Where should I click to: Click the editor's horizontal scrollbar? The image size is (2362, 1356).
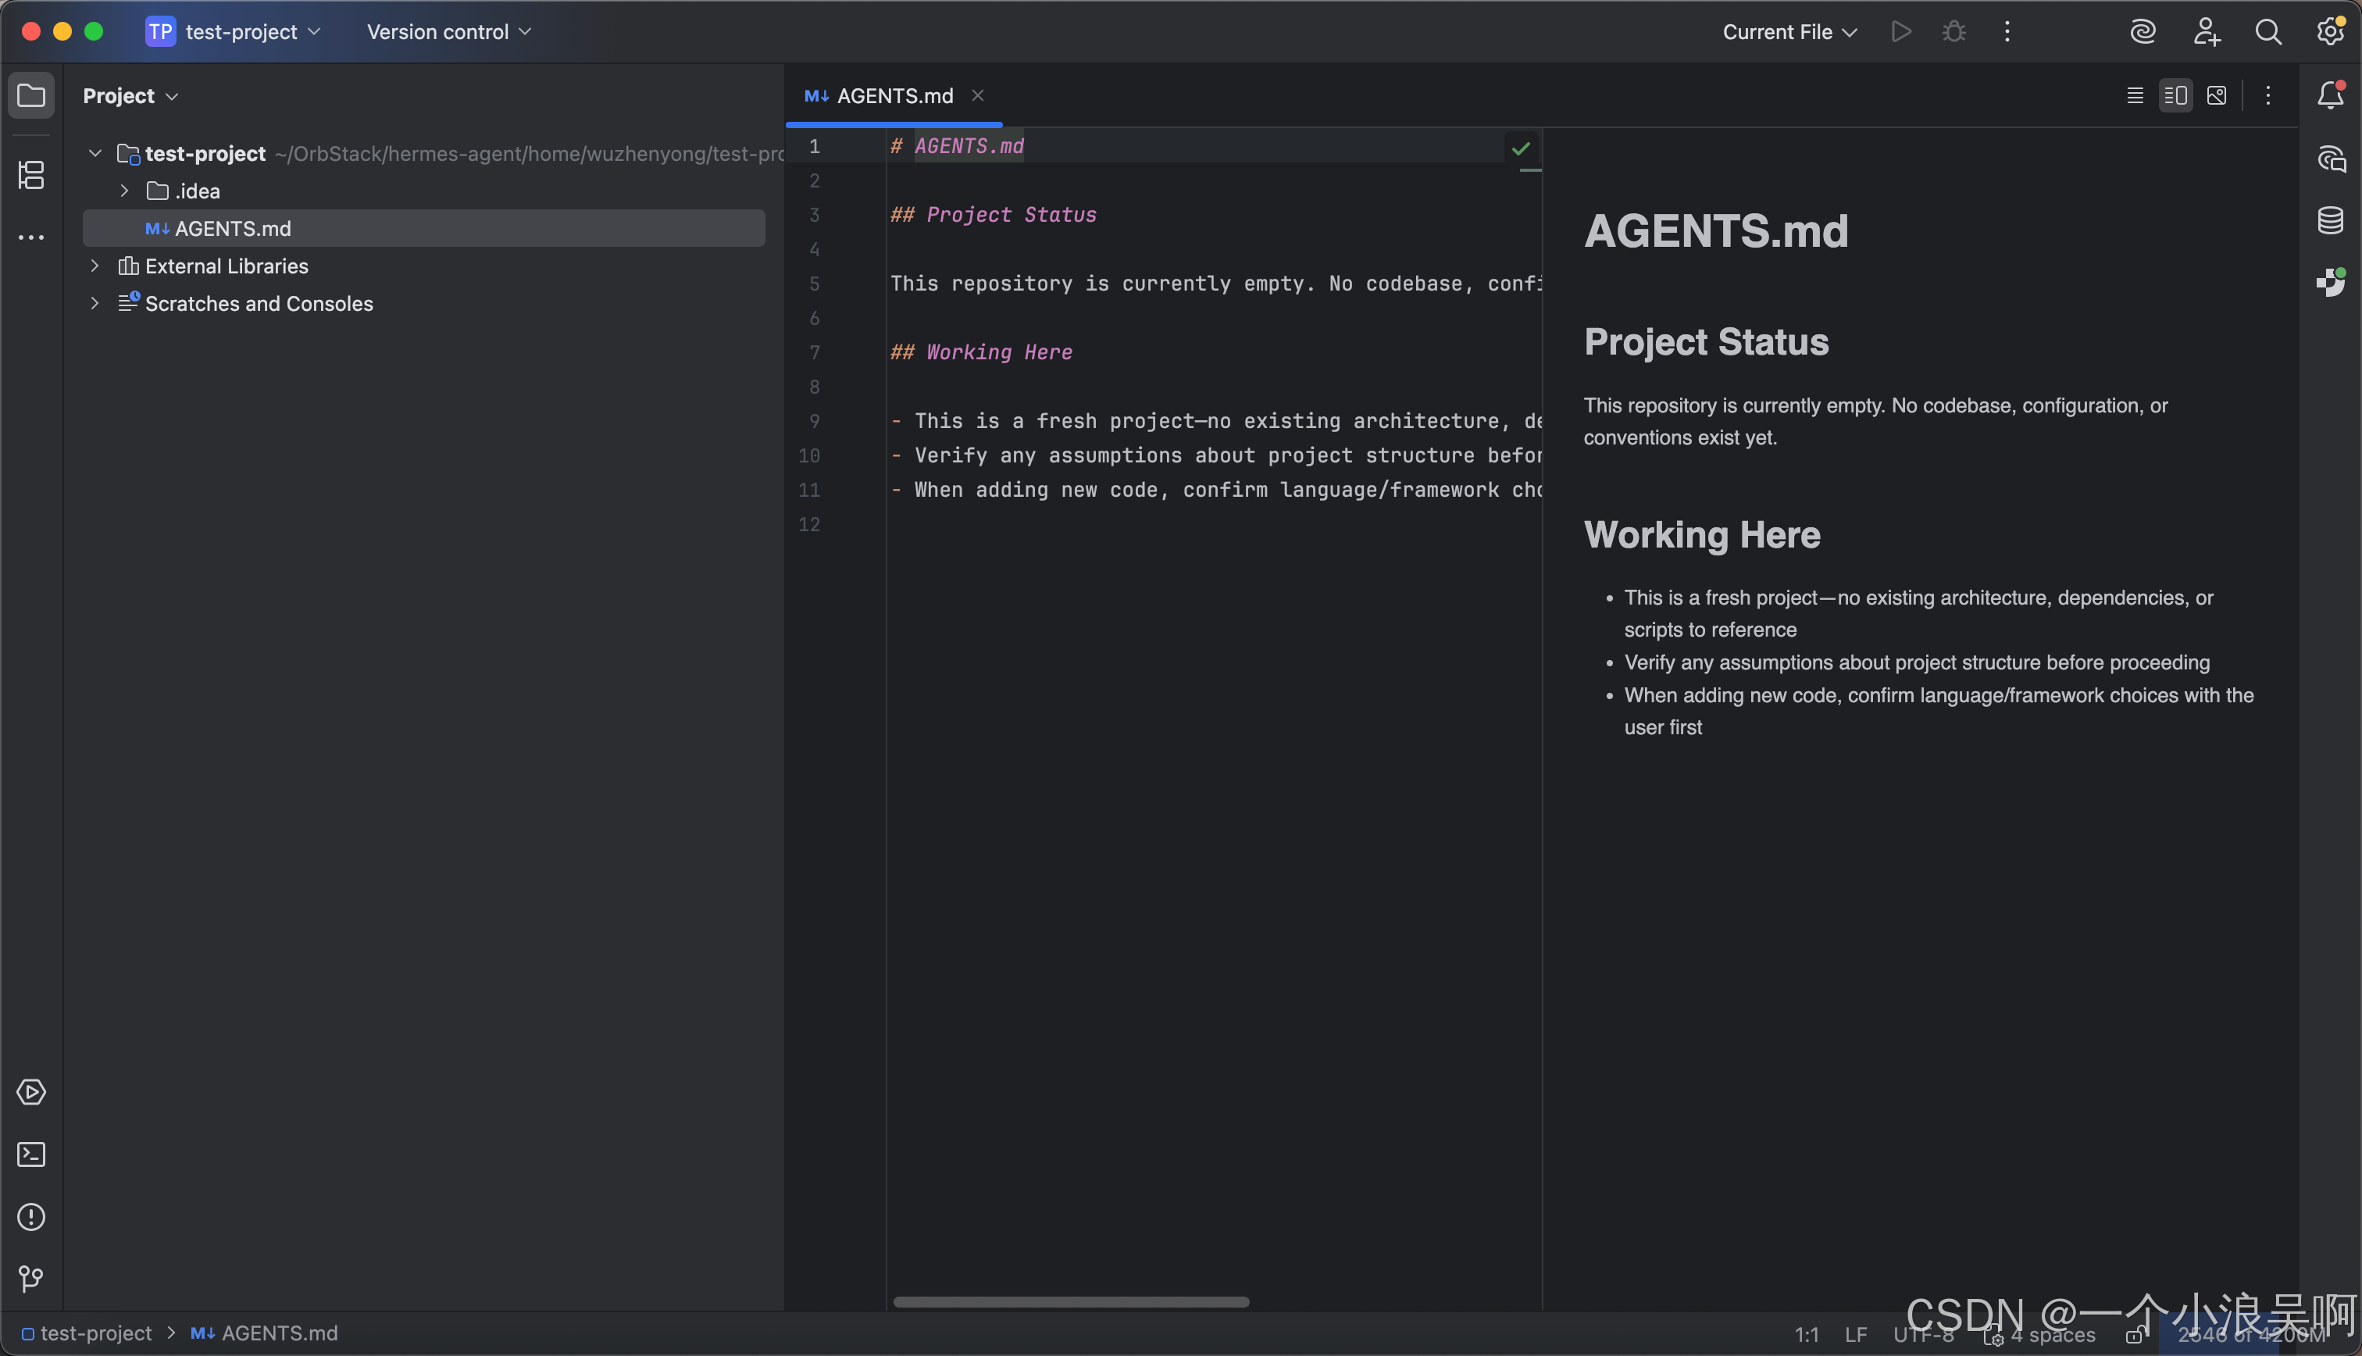(1071, 1302)
